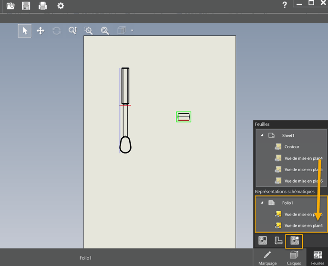Screen dimensions: 328x266
Task: Click the highlighted new schematic sheet icon
Action: tap(294, 241)
